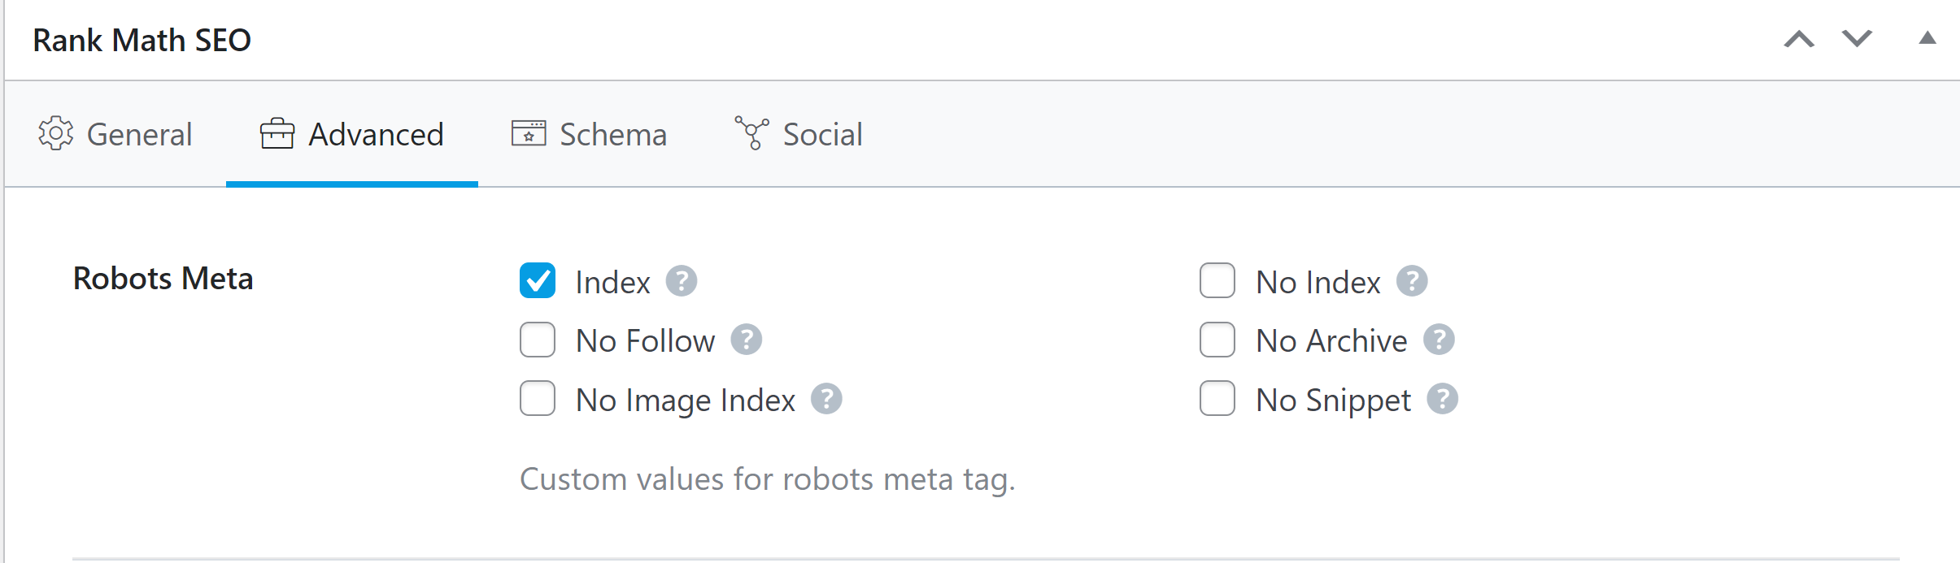Select the General settings tab

pos(139,134)
